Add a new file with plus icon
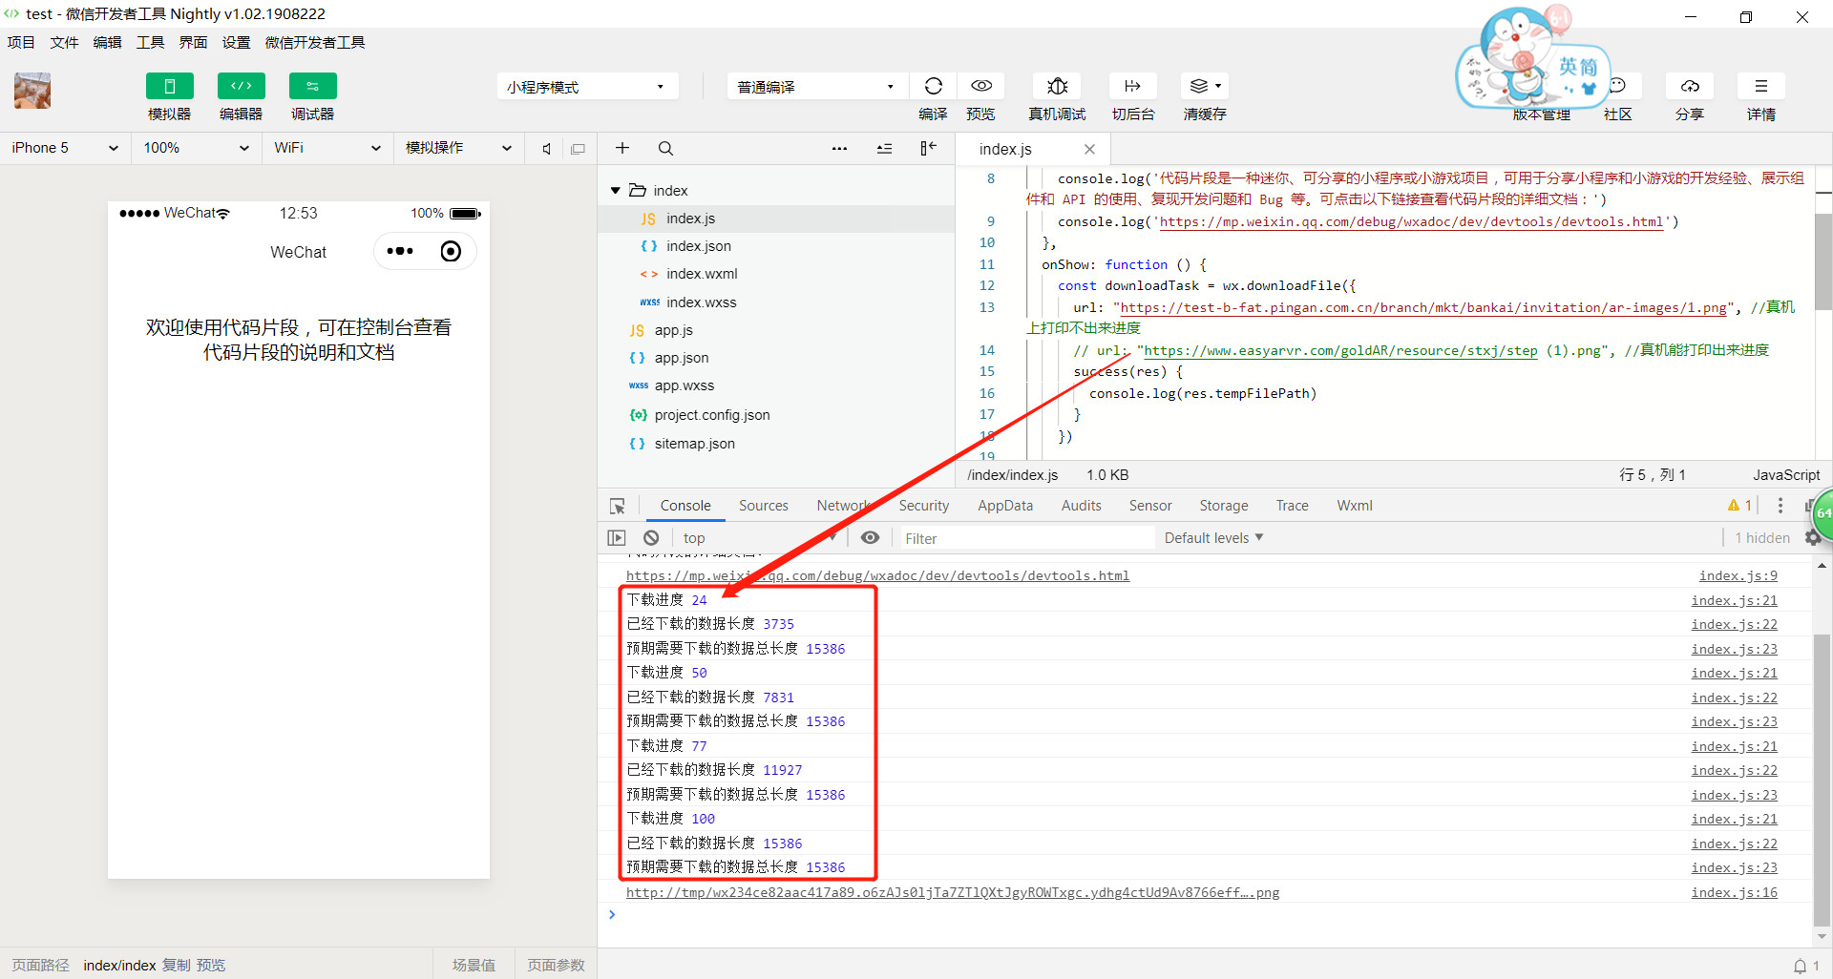Image resolution: width=1833 pixels, height=979 pixels. pos(622,148)
